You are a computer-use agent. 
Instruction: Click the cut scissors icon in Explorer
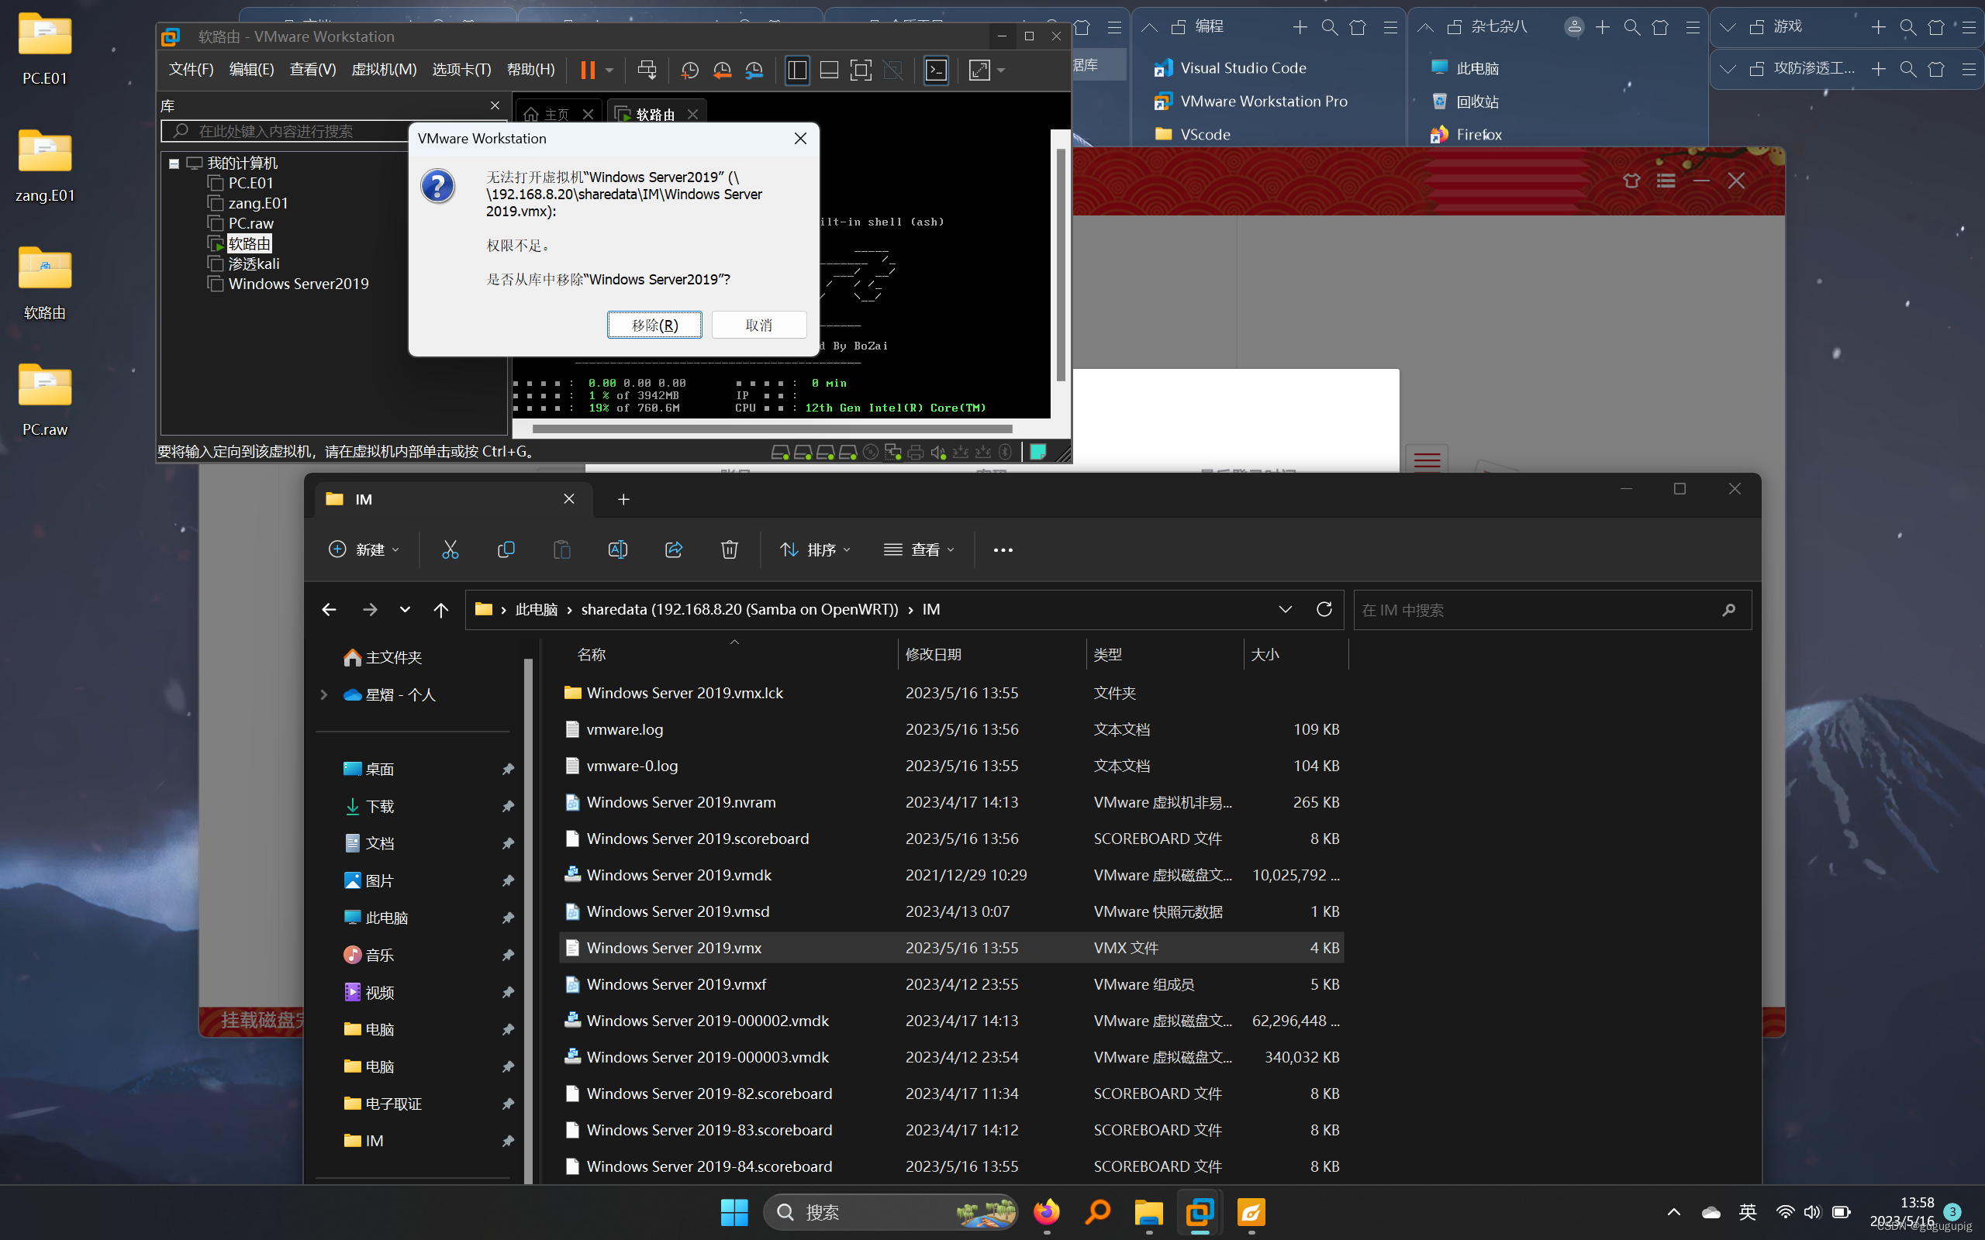pos(450,549)
